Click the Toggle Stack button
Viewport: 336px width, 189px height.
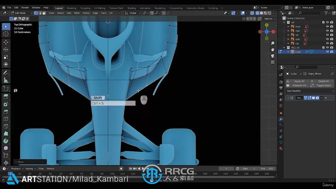322,85
